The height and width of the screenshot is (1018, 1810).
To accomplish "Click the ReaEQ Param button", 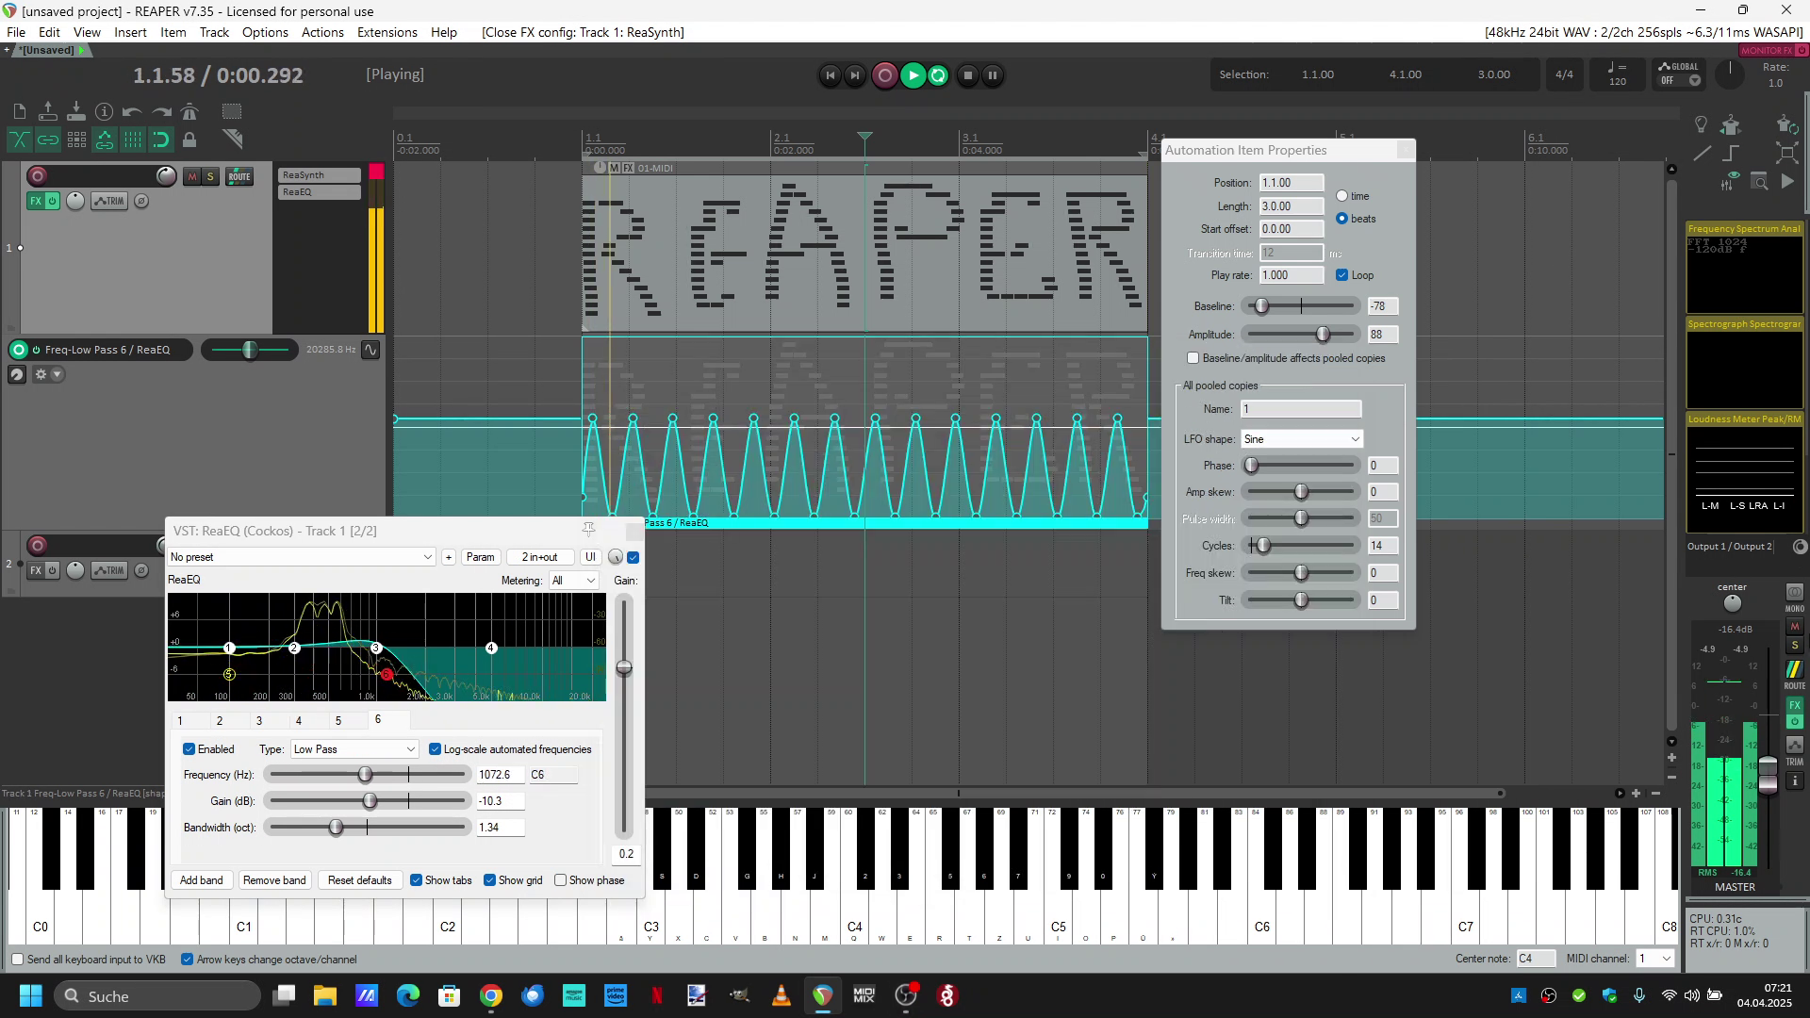I will point(480,557).
